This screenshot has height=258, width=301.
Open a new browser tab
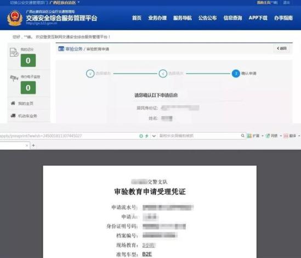click(33, 145)
